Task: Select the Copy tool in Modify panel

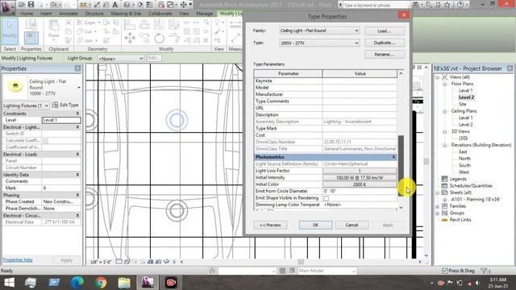Action: pyautogui.click(x=144, y=38)
